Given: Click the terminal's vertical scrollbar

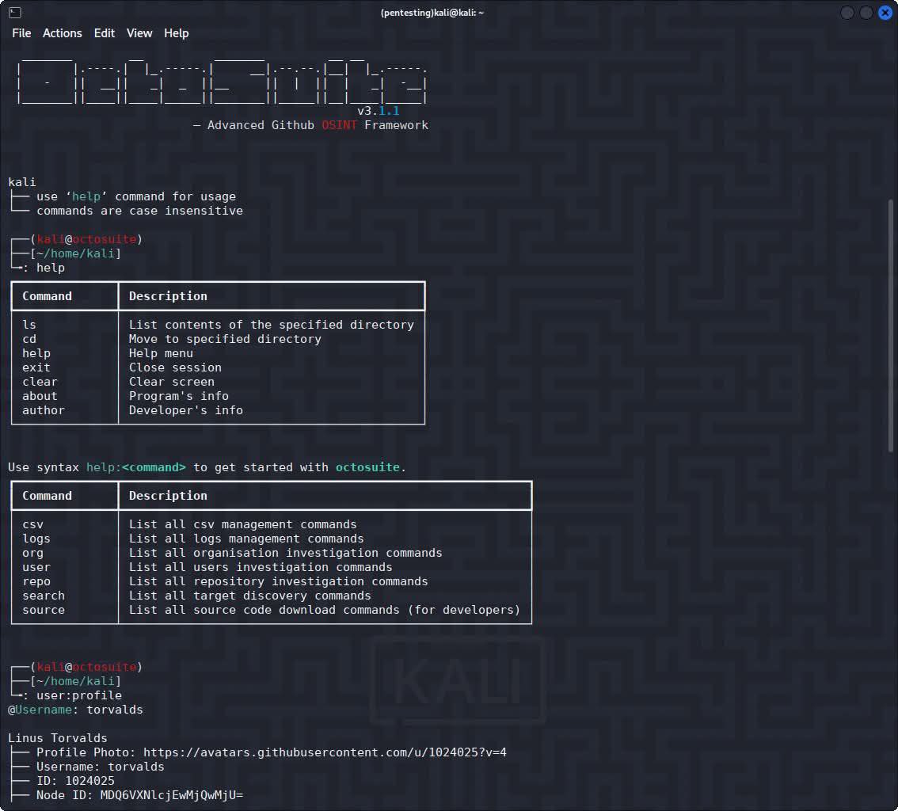Looking at the screenshot, I should pyautogui.click(x=890, y=326).
